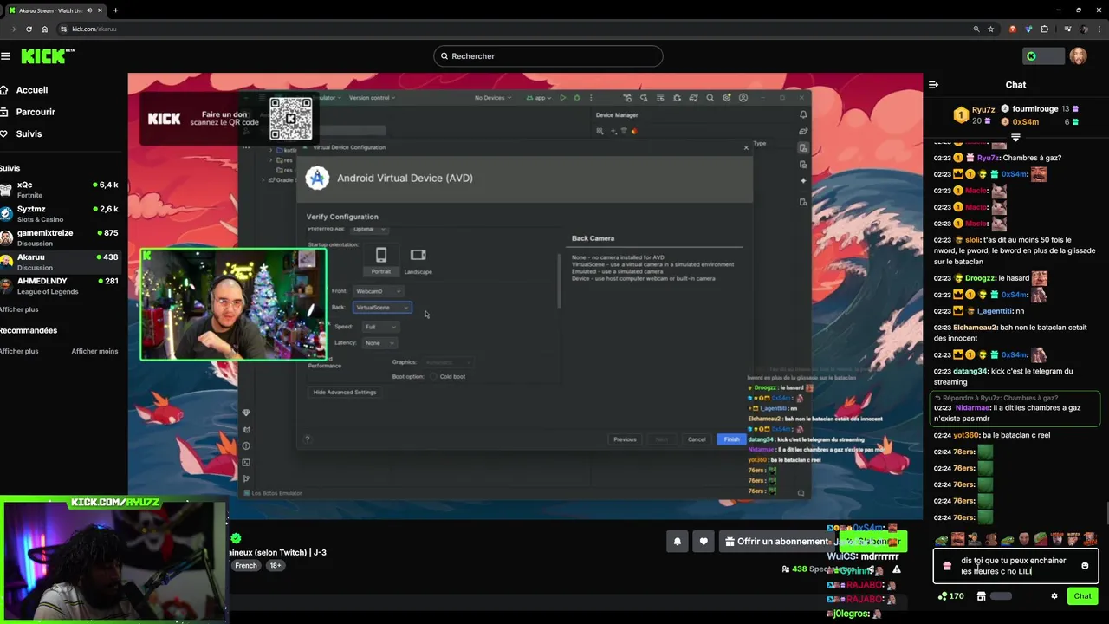Click Finish in the AVD dialog
The width and height of the screenshot is (1109, 624).
point(731,439)
